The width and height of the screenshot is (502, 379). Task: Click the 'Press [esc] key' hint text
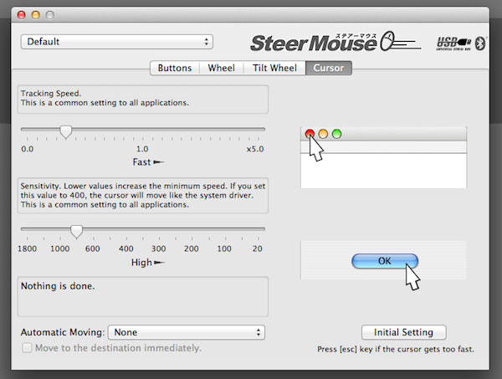pyautogui.click(x=396, y=349)
